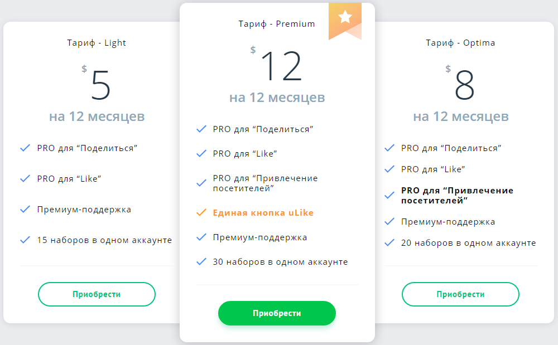Select the Тариф - Light heading
Viewport: 558px width, 345px height.
97,43
